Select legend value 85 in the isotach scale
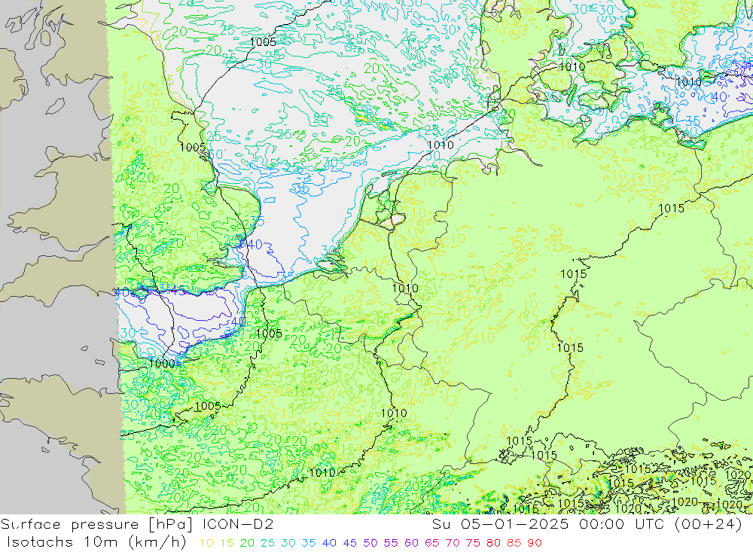Screen dimensions: 753x552 514,544
